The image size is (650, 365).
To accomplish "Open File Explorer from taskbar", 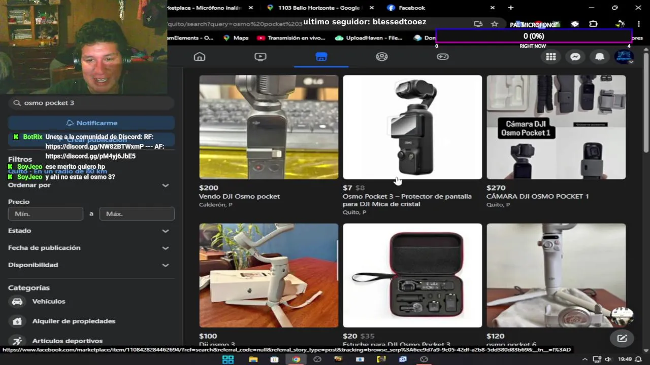I will point(253,359).
